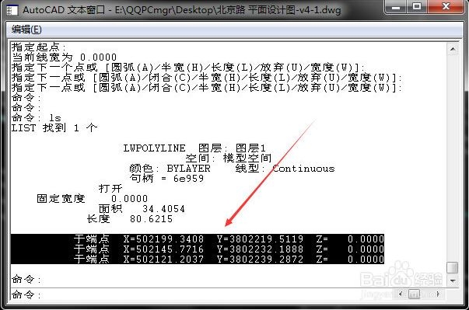469x310 pixels.
Task: Click the horizontal scrollbar thumb
Action: coord(415,294)
